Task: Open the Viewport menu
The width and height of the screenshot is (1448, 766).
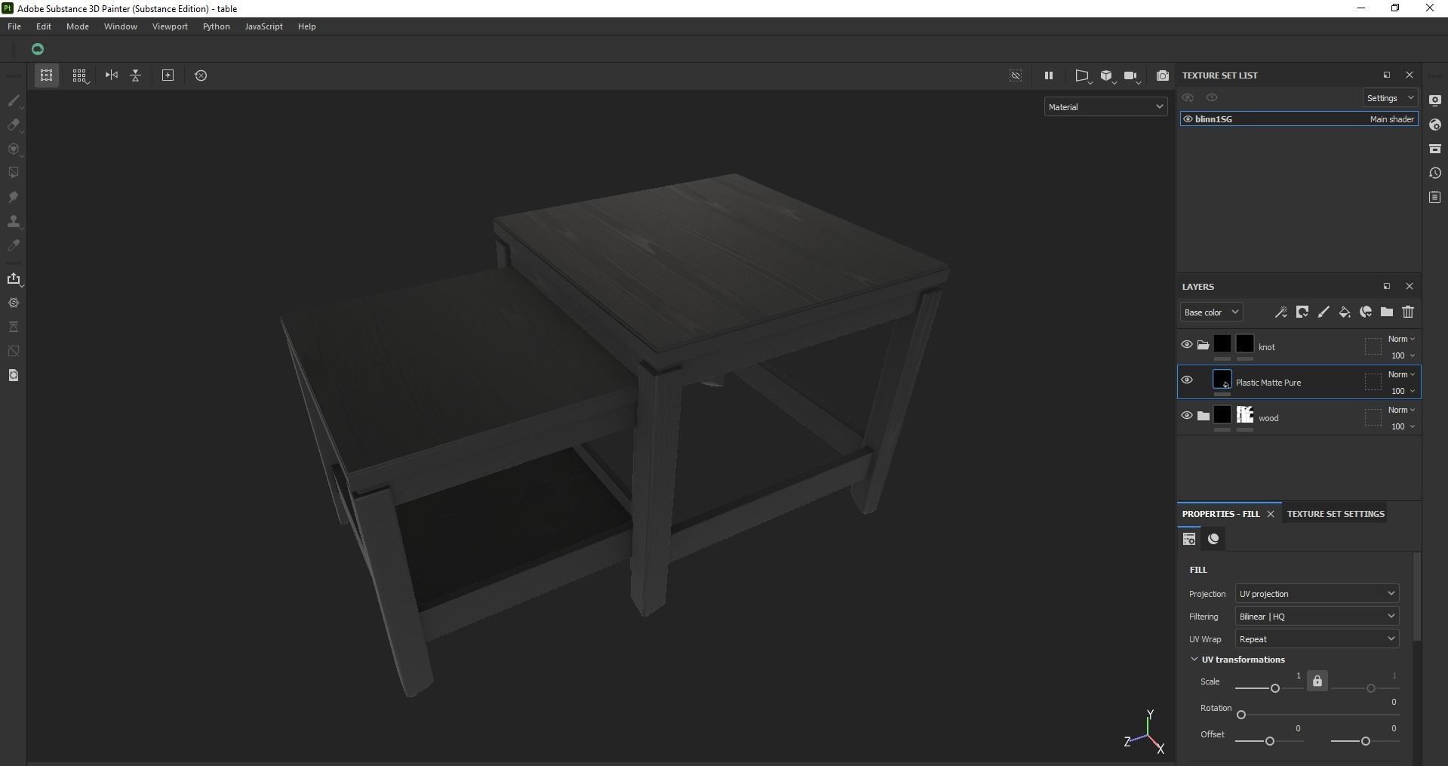Action: click(x=170, y=26)
